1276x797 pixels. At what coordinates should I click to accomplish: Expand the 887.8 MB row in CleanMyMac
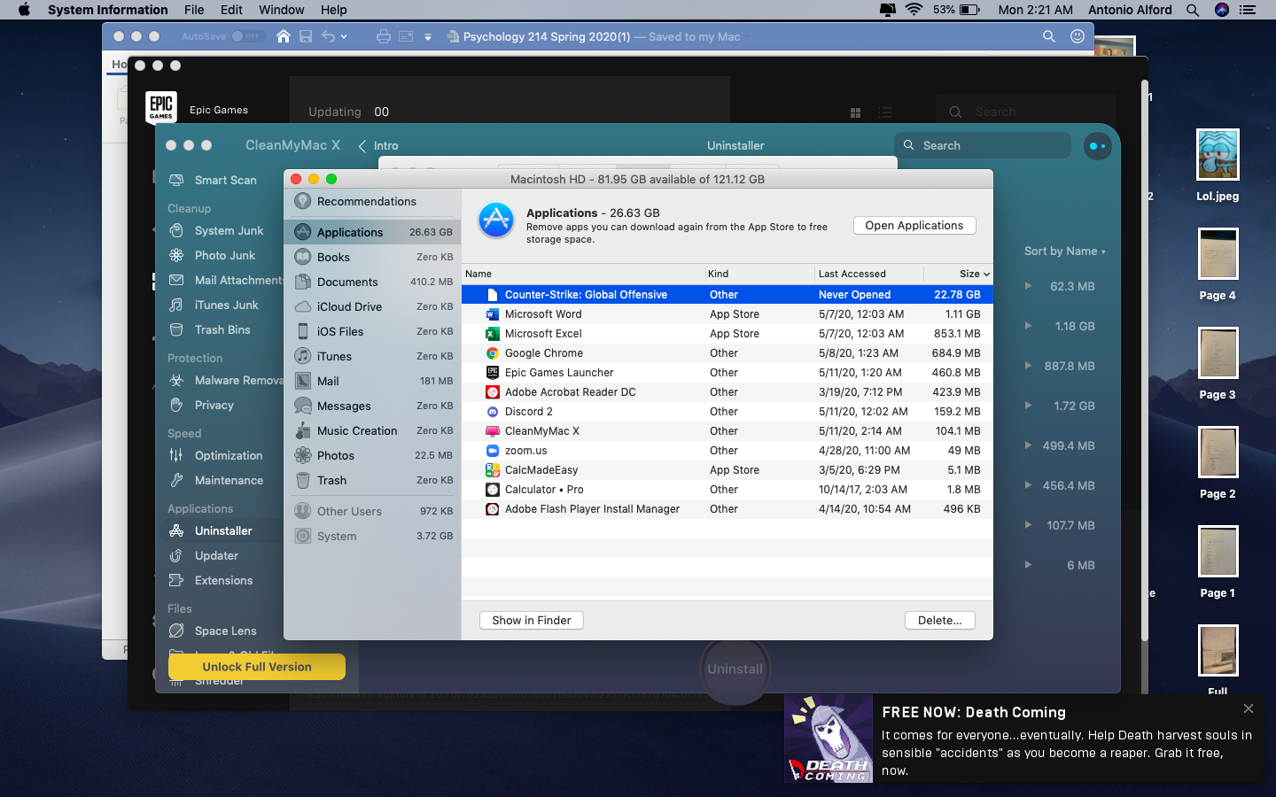tap(1028, 366)
